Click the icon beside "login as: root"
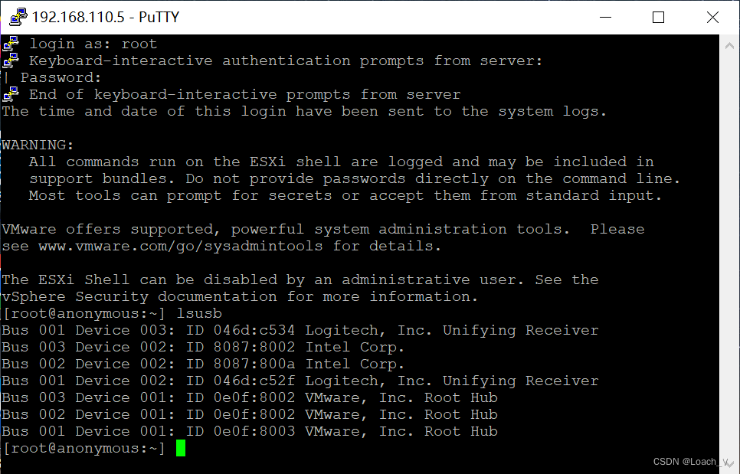This screenshot has height=474, width=740. 10,42
